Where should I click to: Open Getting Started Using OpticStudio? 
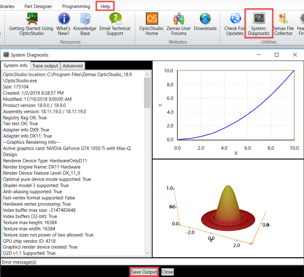click(x=31, y=24)
